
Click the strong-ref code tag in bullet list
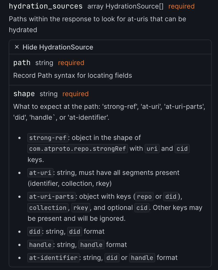48,138
